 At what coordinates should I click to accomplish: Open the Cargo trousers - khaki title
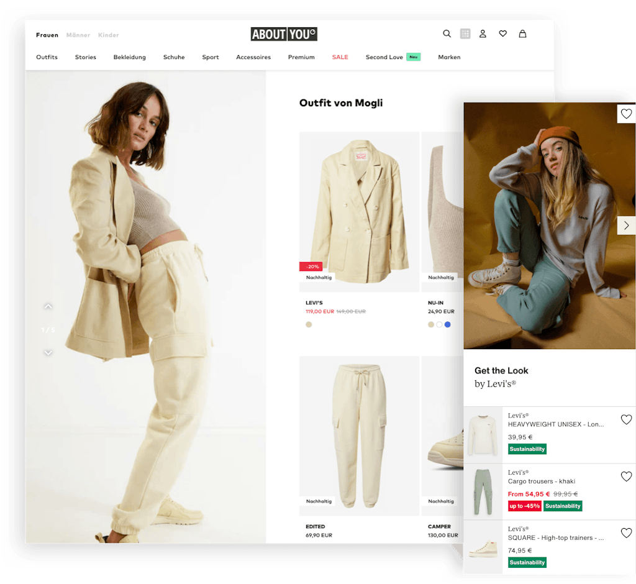pos(542,481)
